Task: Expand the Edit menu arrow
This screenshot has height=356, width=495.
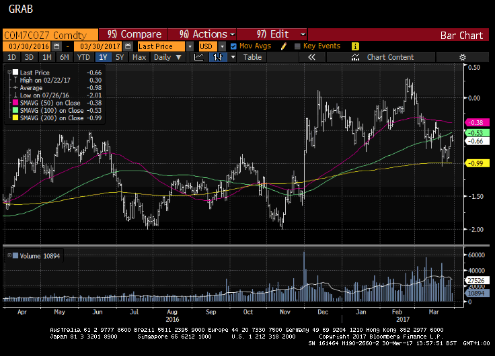Action: click(303, 34)
